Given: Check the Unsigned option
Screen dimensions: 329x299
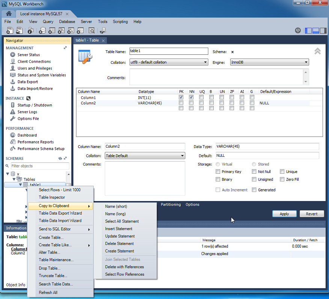Looking at the screenshot, I should point(254,179).
